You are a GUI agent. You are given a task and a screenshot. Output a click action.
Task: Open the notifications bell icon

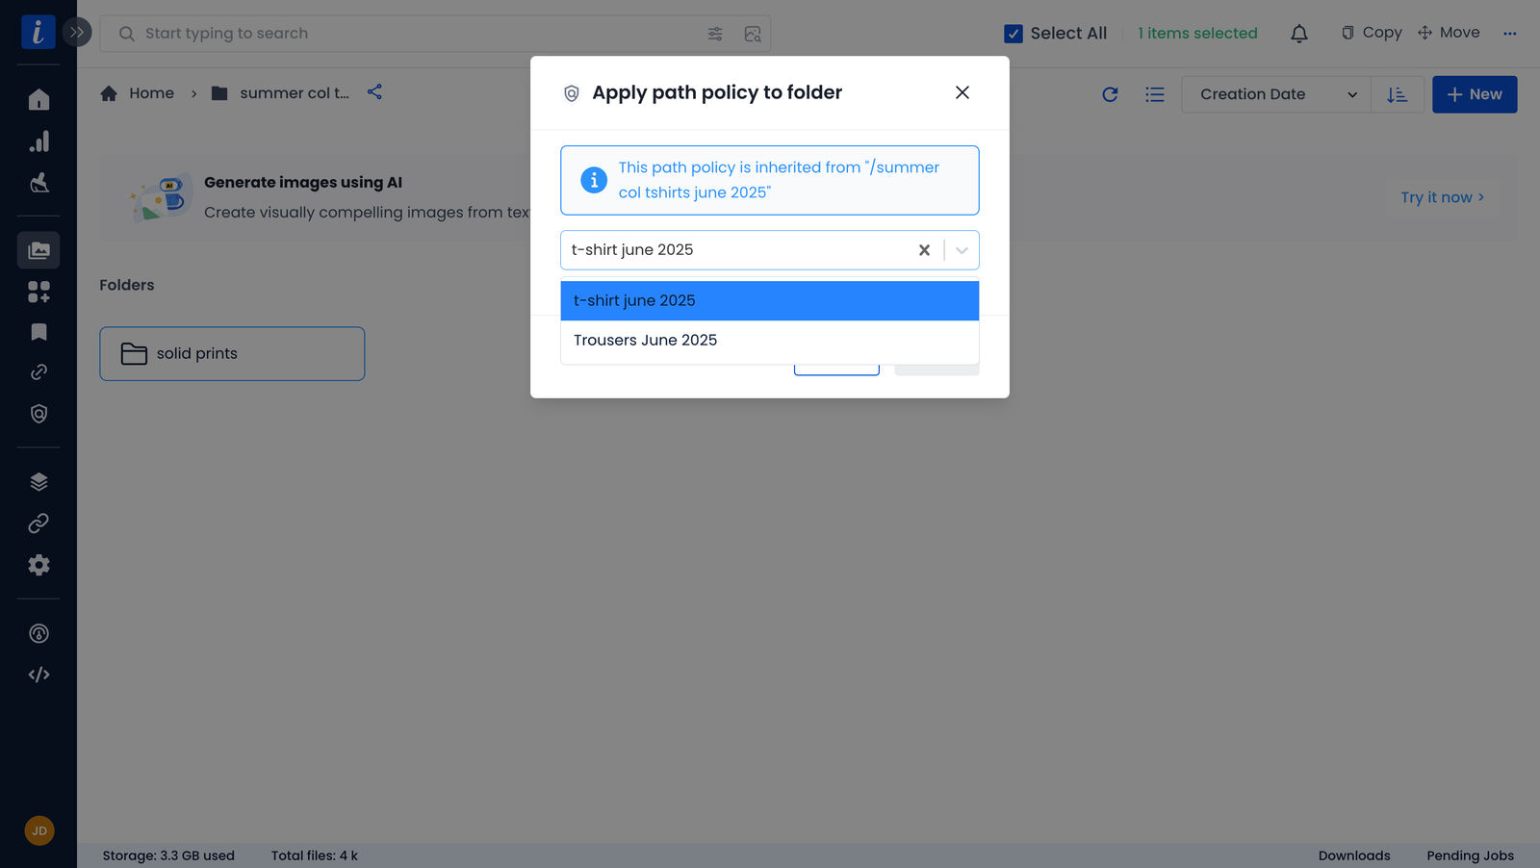coord(1299,34)
